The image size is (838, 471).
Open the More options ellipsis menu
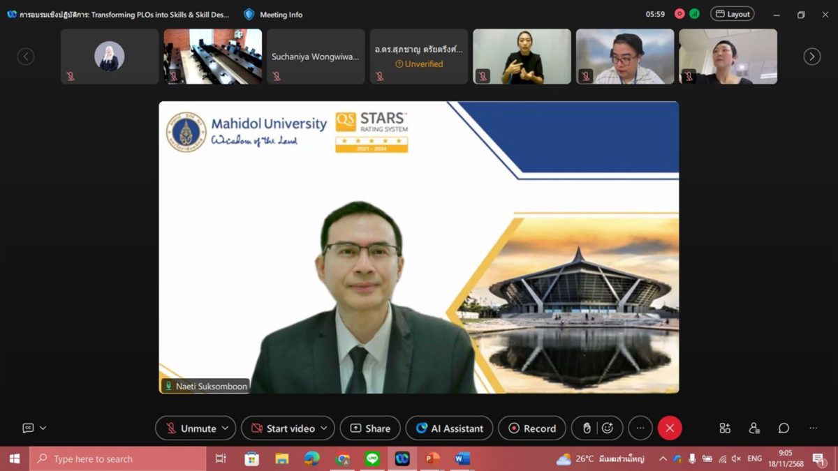(x=640, y=428)
